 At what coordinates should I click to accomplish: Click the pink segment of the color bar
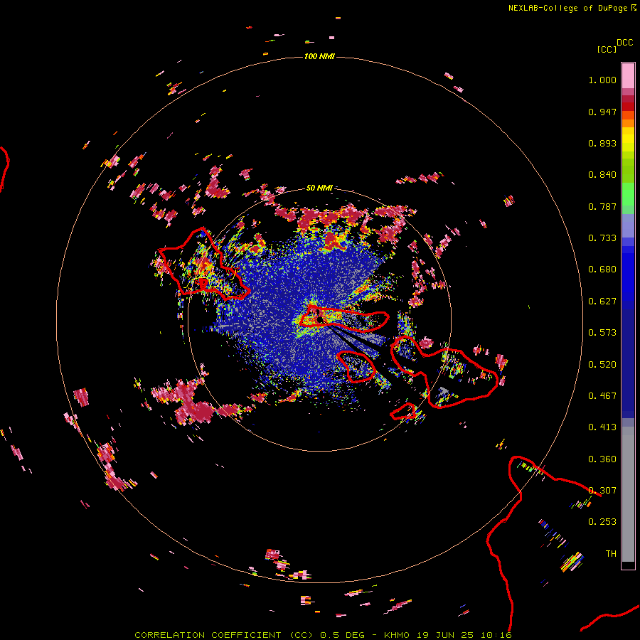click(x=628, y=76)
